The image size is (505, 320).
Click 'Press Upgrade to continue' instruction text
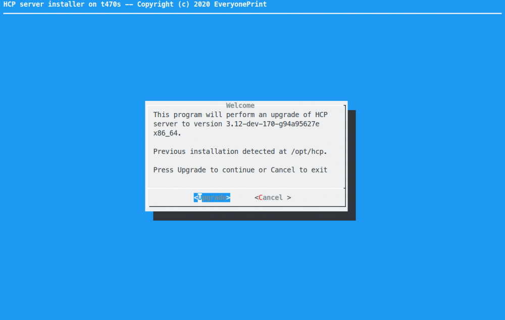[205, 170]
